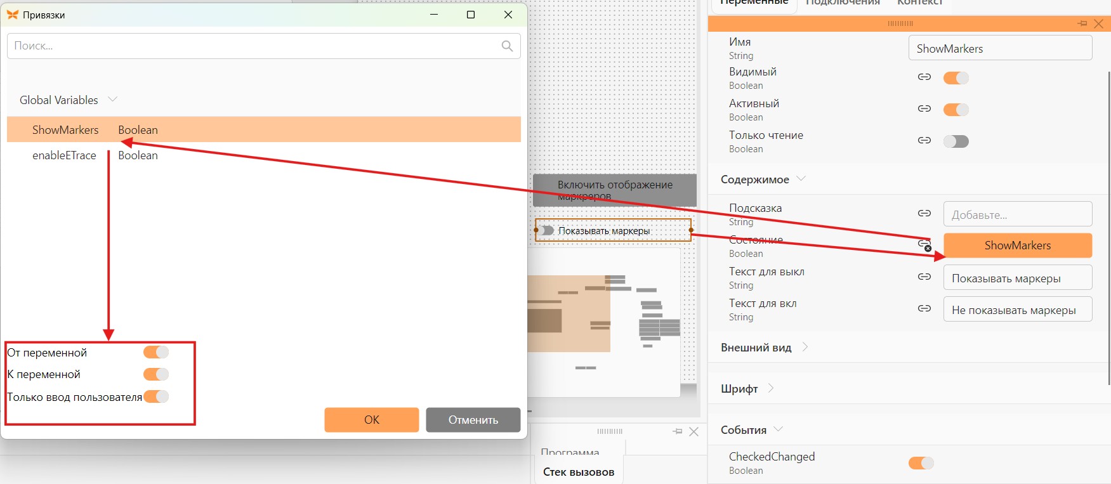Click the binding link icon for Только чтение
Screen dimensions: 1111x484
[924, 140]
